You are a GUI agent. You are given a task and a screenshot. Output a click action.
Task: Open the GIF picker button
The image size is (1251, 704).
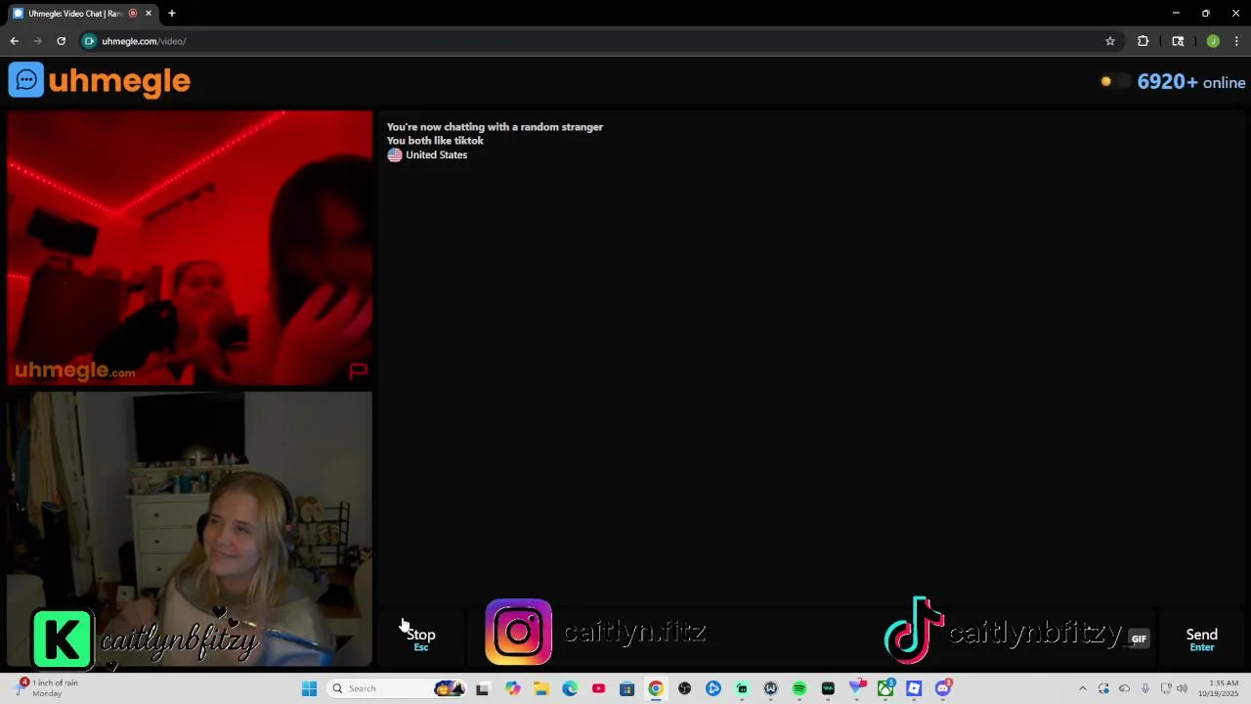coord(1139,638)
